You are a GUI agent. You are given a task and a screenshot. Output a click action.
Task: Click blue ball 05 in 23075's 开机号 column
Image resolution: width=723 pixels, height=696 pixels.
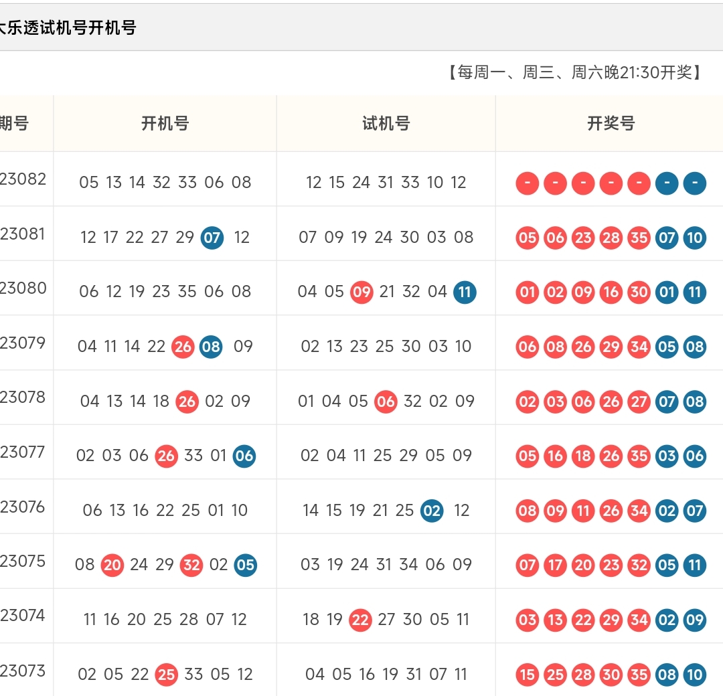coord(245,565)
